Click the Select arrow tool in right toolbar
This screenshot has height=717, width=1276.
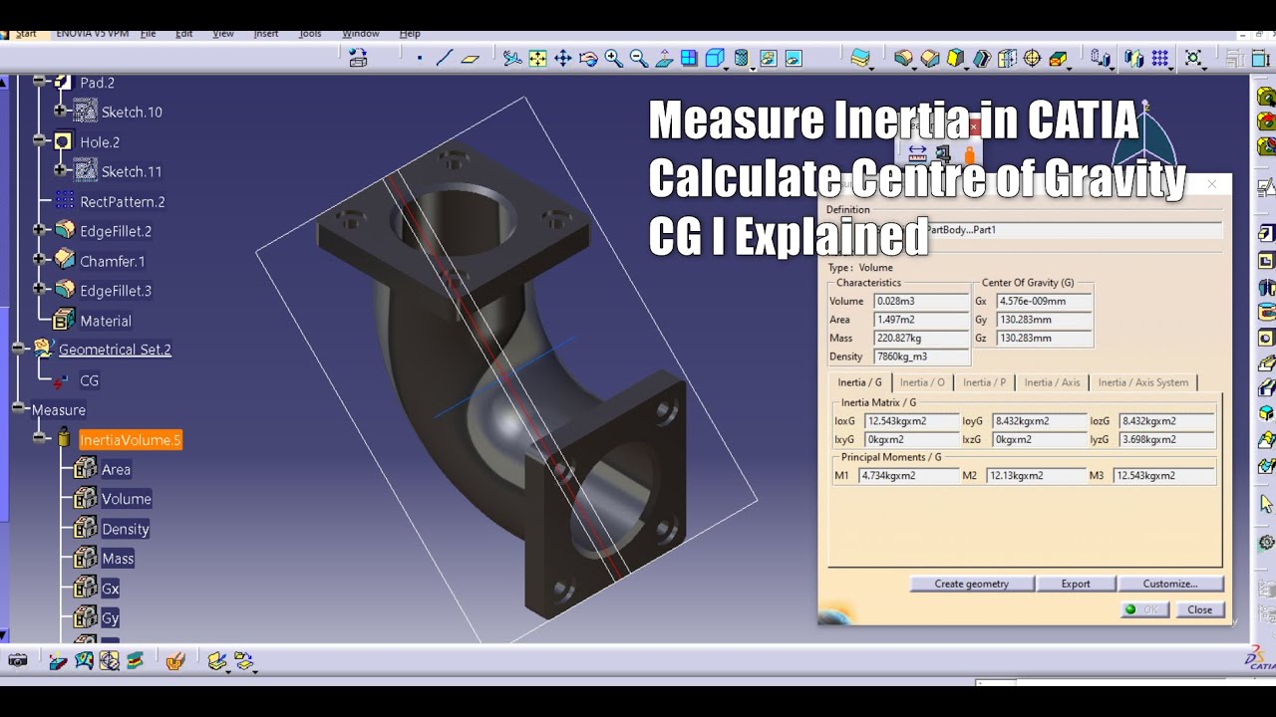pyautogui.click(x=1266, y=504)
